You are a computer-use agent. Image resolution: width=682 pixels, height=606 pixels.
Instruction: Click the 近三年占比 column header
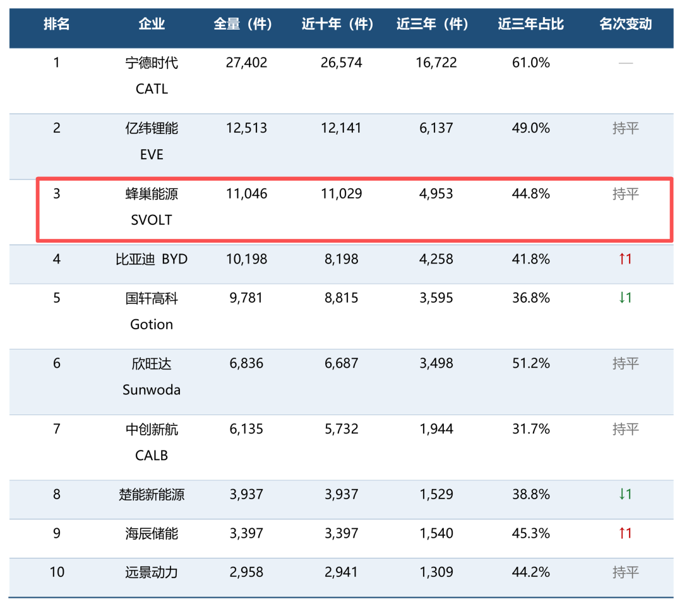530,24
